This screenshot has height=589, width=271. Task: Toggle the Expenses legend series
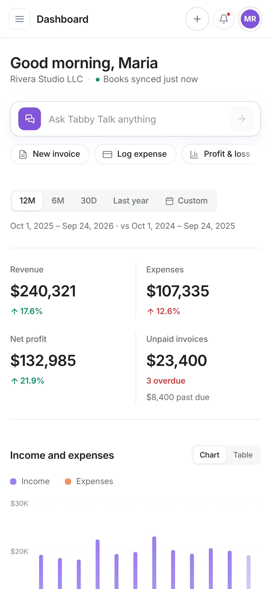tap(89, 481)
